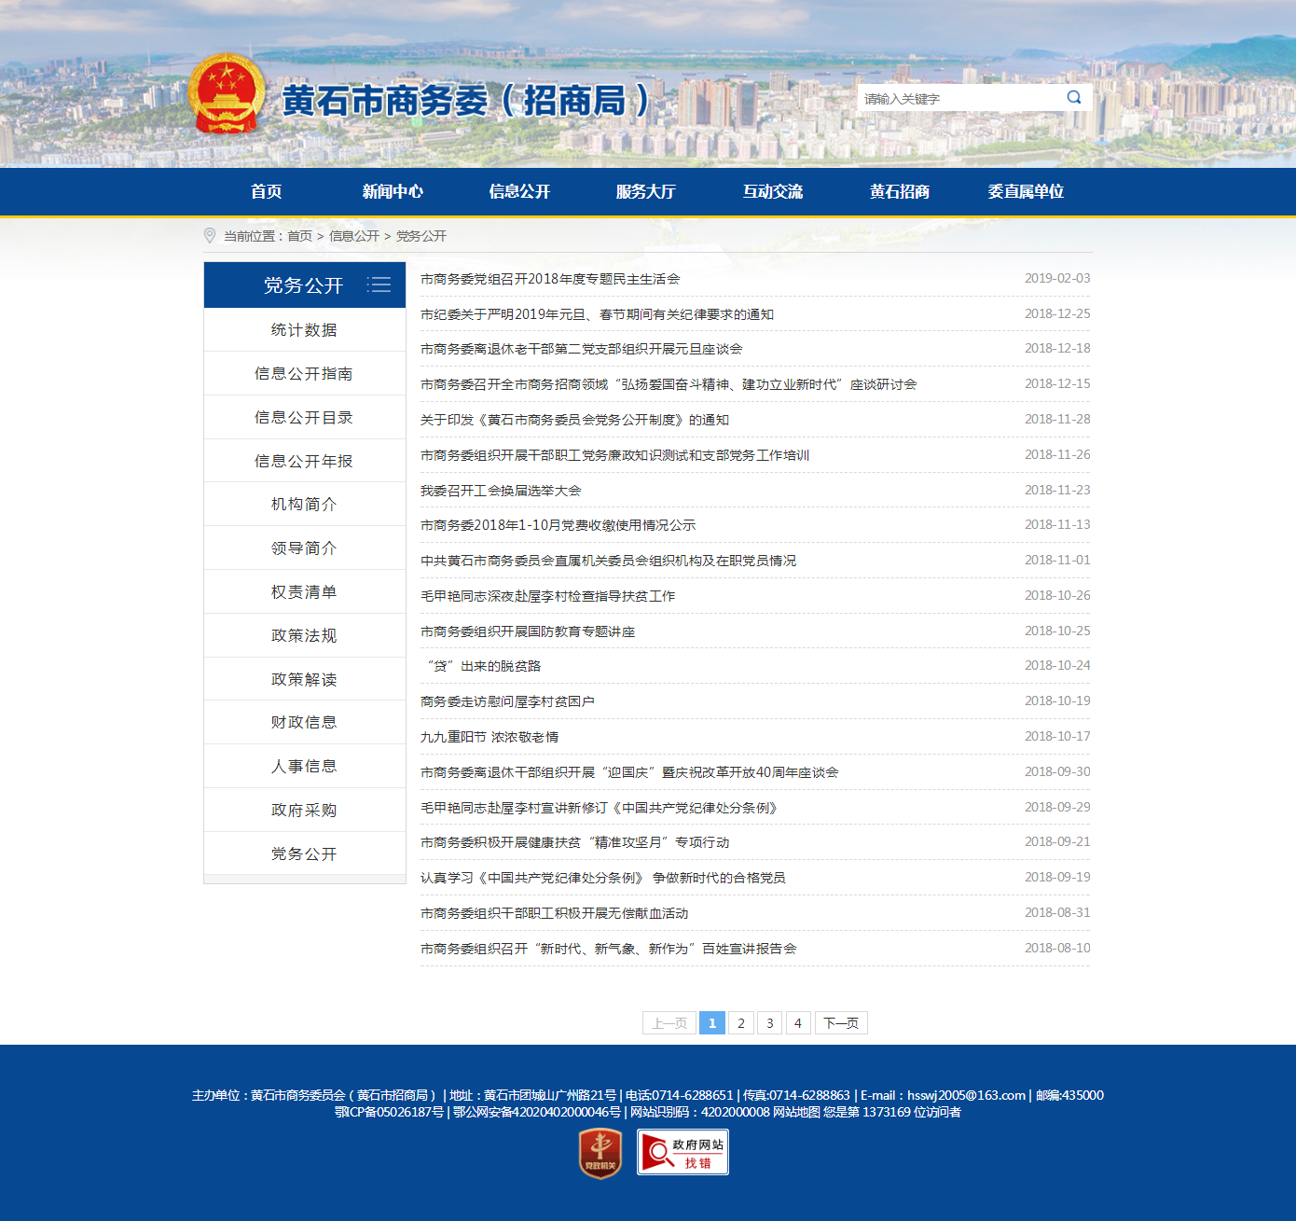Click the 政府网站找错 icon
This screenshot has height=1221, width=1296.
pos(682,1153)
